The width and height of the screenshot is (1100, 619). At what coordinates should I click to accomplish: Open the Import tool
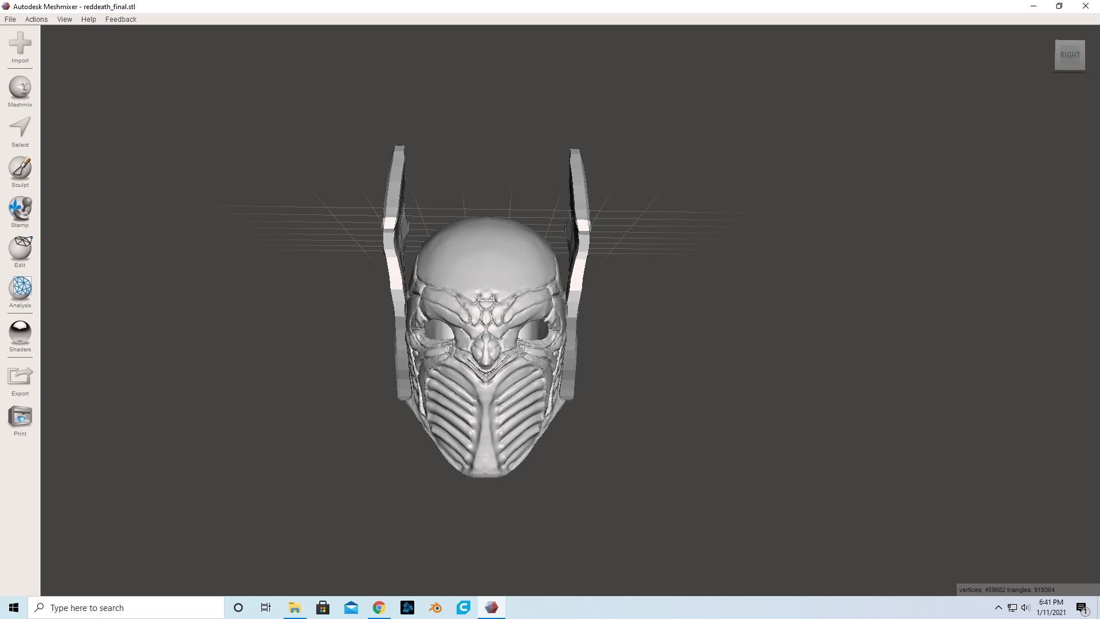20,47
